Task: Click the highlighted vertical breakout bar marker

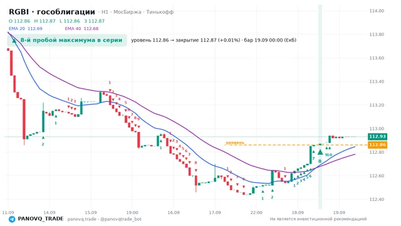Action: pos(320,107)
